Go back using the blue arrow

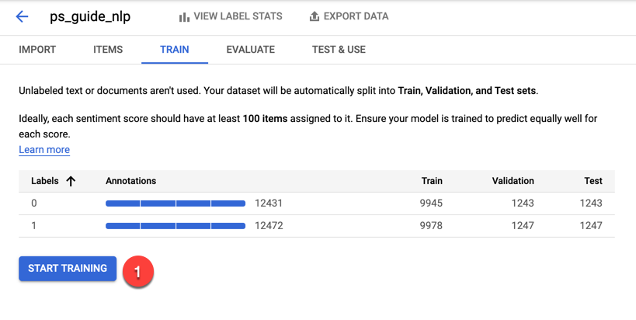click(x=22, y=16)
